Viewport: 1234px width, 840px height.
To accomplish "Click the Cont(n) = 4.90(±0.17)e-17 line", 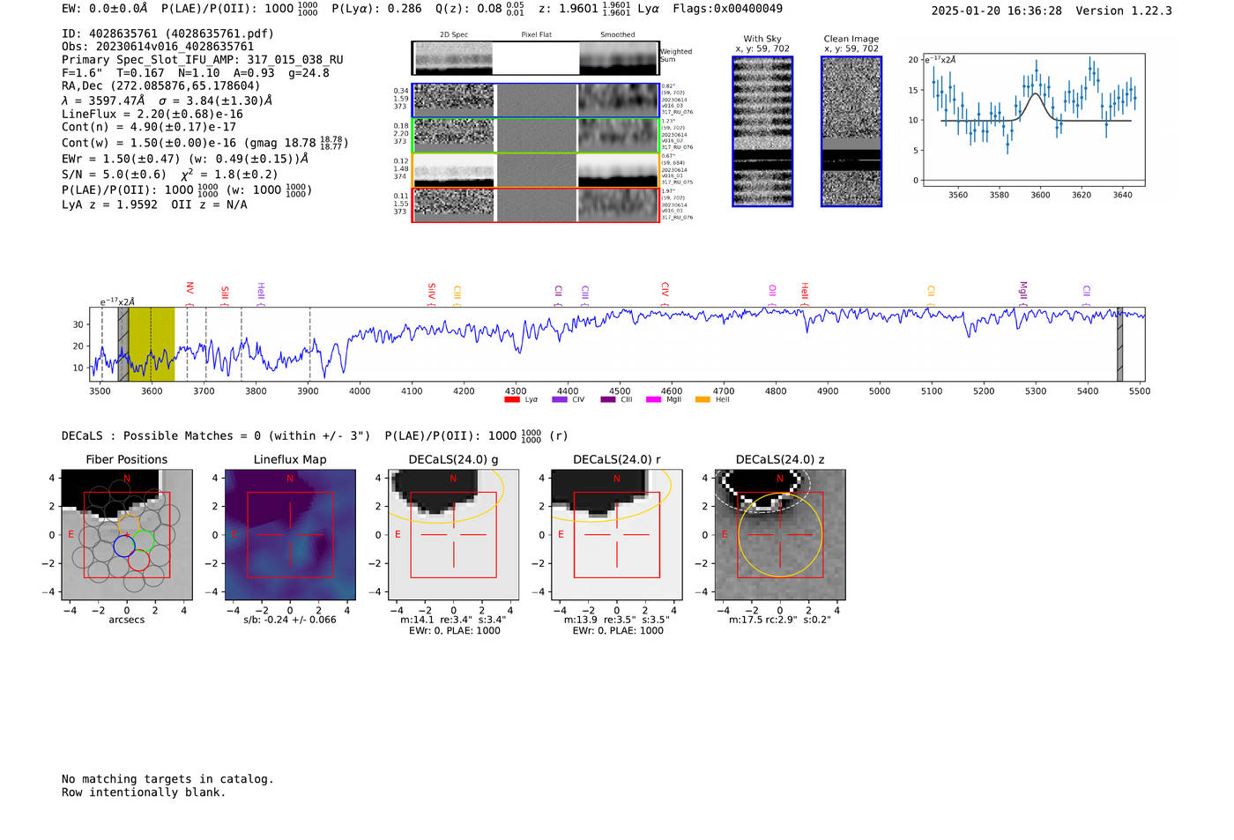I will [x=149, y=128].
